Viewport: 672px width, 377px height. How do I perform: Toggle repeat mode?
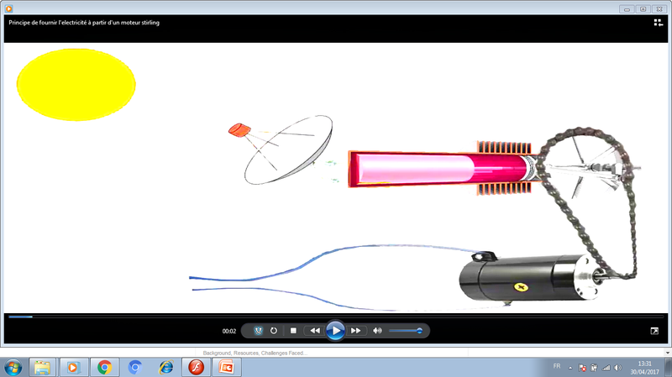274,331
